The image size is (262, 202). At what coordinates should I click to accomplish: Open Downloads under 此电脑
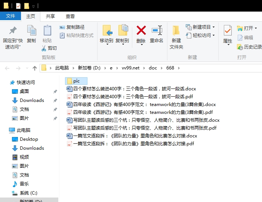point(28,148)
